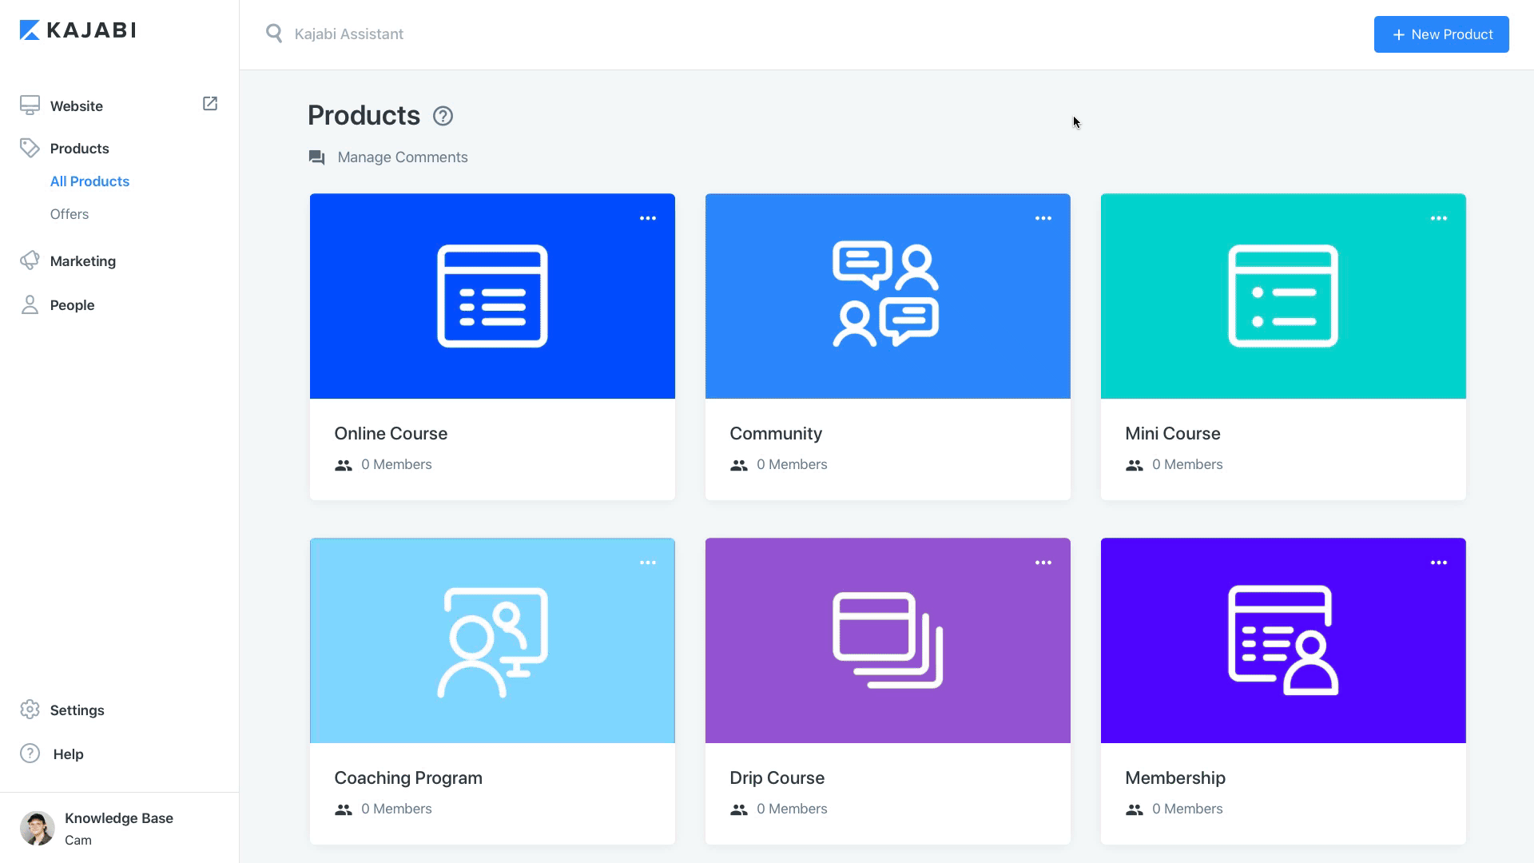
Task: Click the Settings gear icon
Action: tap(30, 710)
